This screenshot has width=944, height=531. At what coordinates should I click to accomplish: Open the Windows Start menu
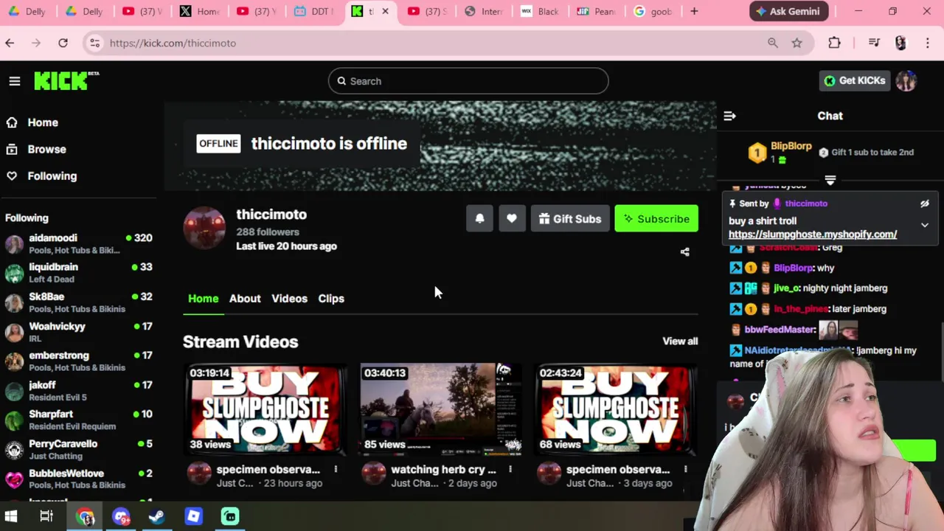(11, 516)
